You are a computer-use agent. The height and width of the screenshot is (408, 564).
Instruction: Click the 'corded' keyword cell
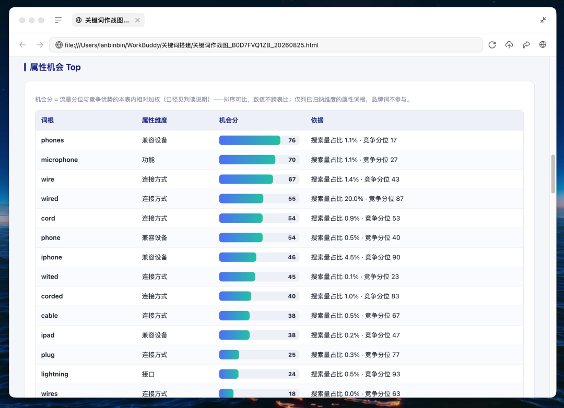pos(52,296)
